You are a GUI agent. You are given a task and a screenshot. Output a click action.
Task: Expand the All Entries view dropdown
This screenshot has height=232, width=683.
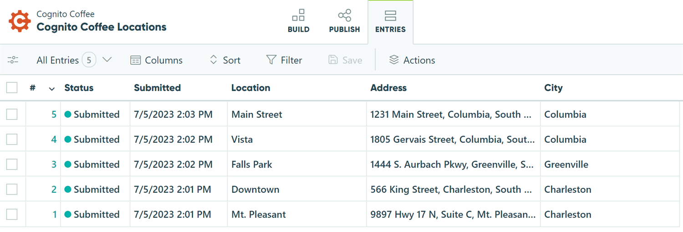107,60
